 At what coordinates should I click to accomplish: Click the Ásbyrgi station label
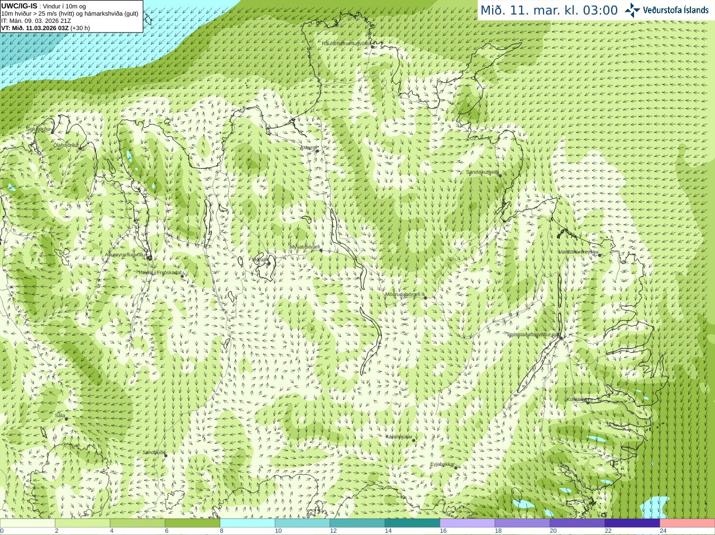[308, 147]
